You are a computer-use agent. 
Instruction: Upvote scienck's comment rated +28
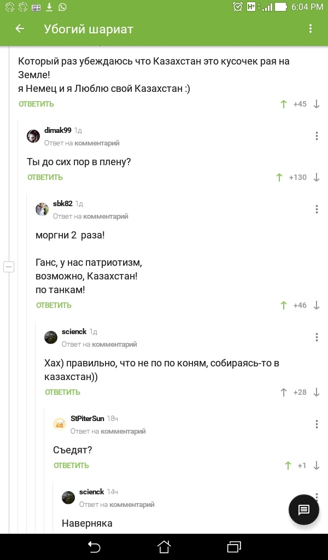283,392
